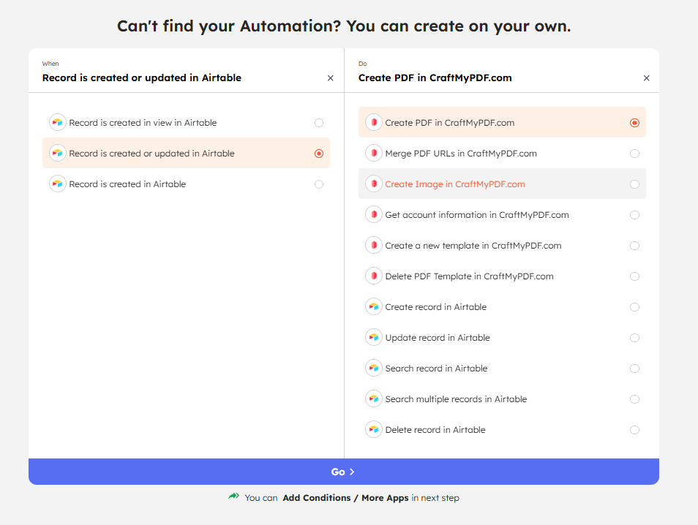
Task: Select Record is created in view radio button
Action: click(319, 123)
